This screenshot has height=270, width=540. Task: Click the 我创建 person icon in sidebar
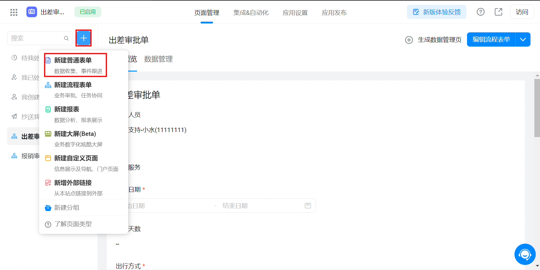[x=14, y=97]
